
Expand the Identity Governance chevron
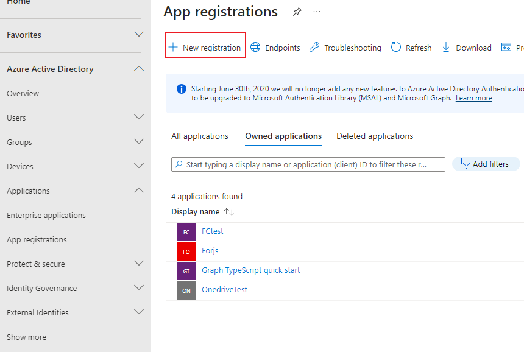click(139, 287)
